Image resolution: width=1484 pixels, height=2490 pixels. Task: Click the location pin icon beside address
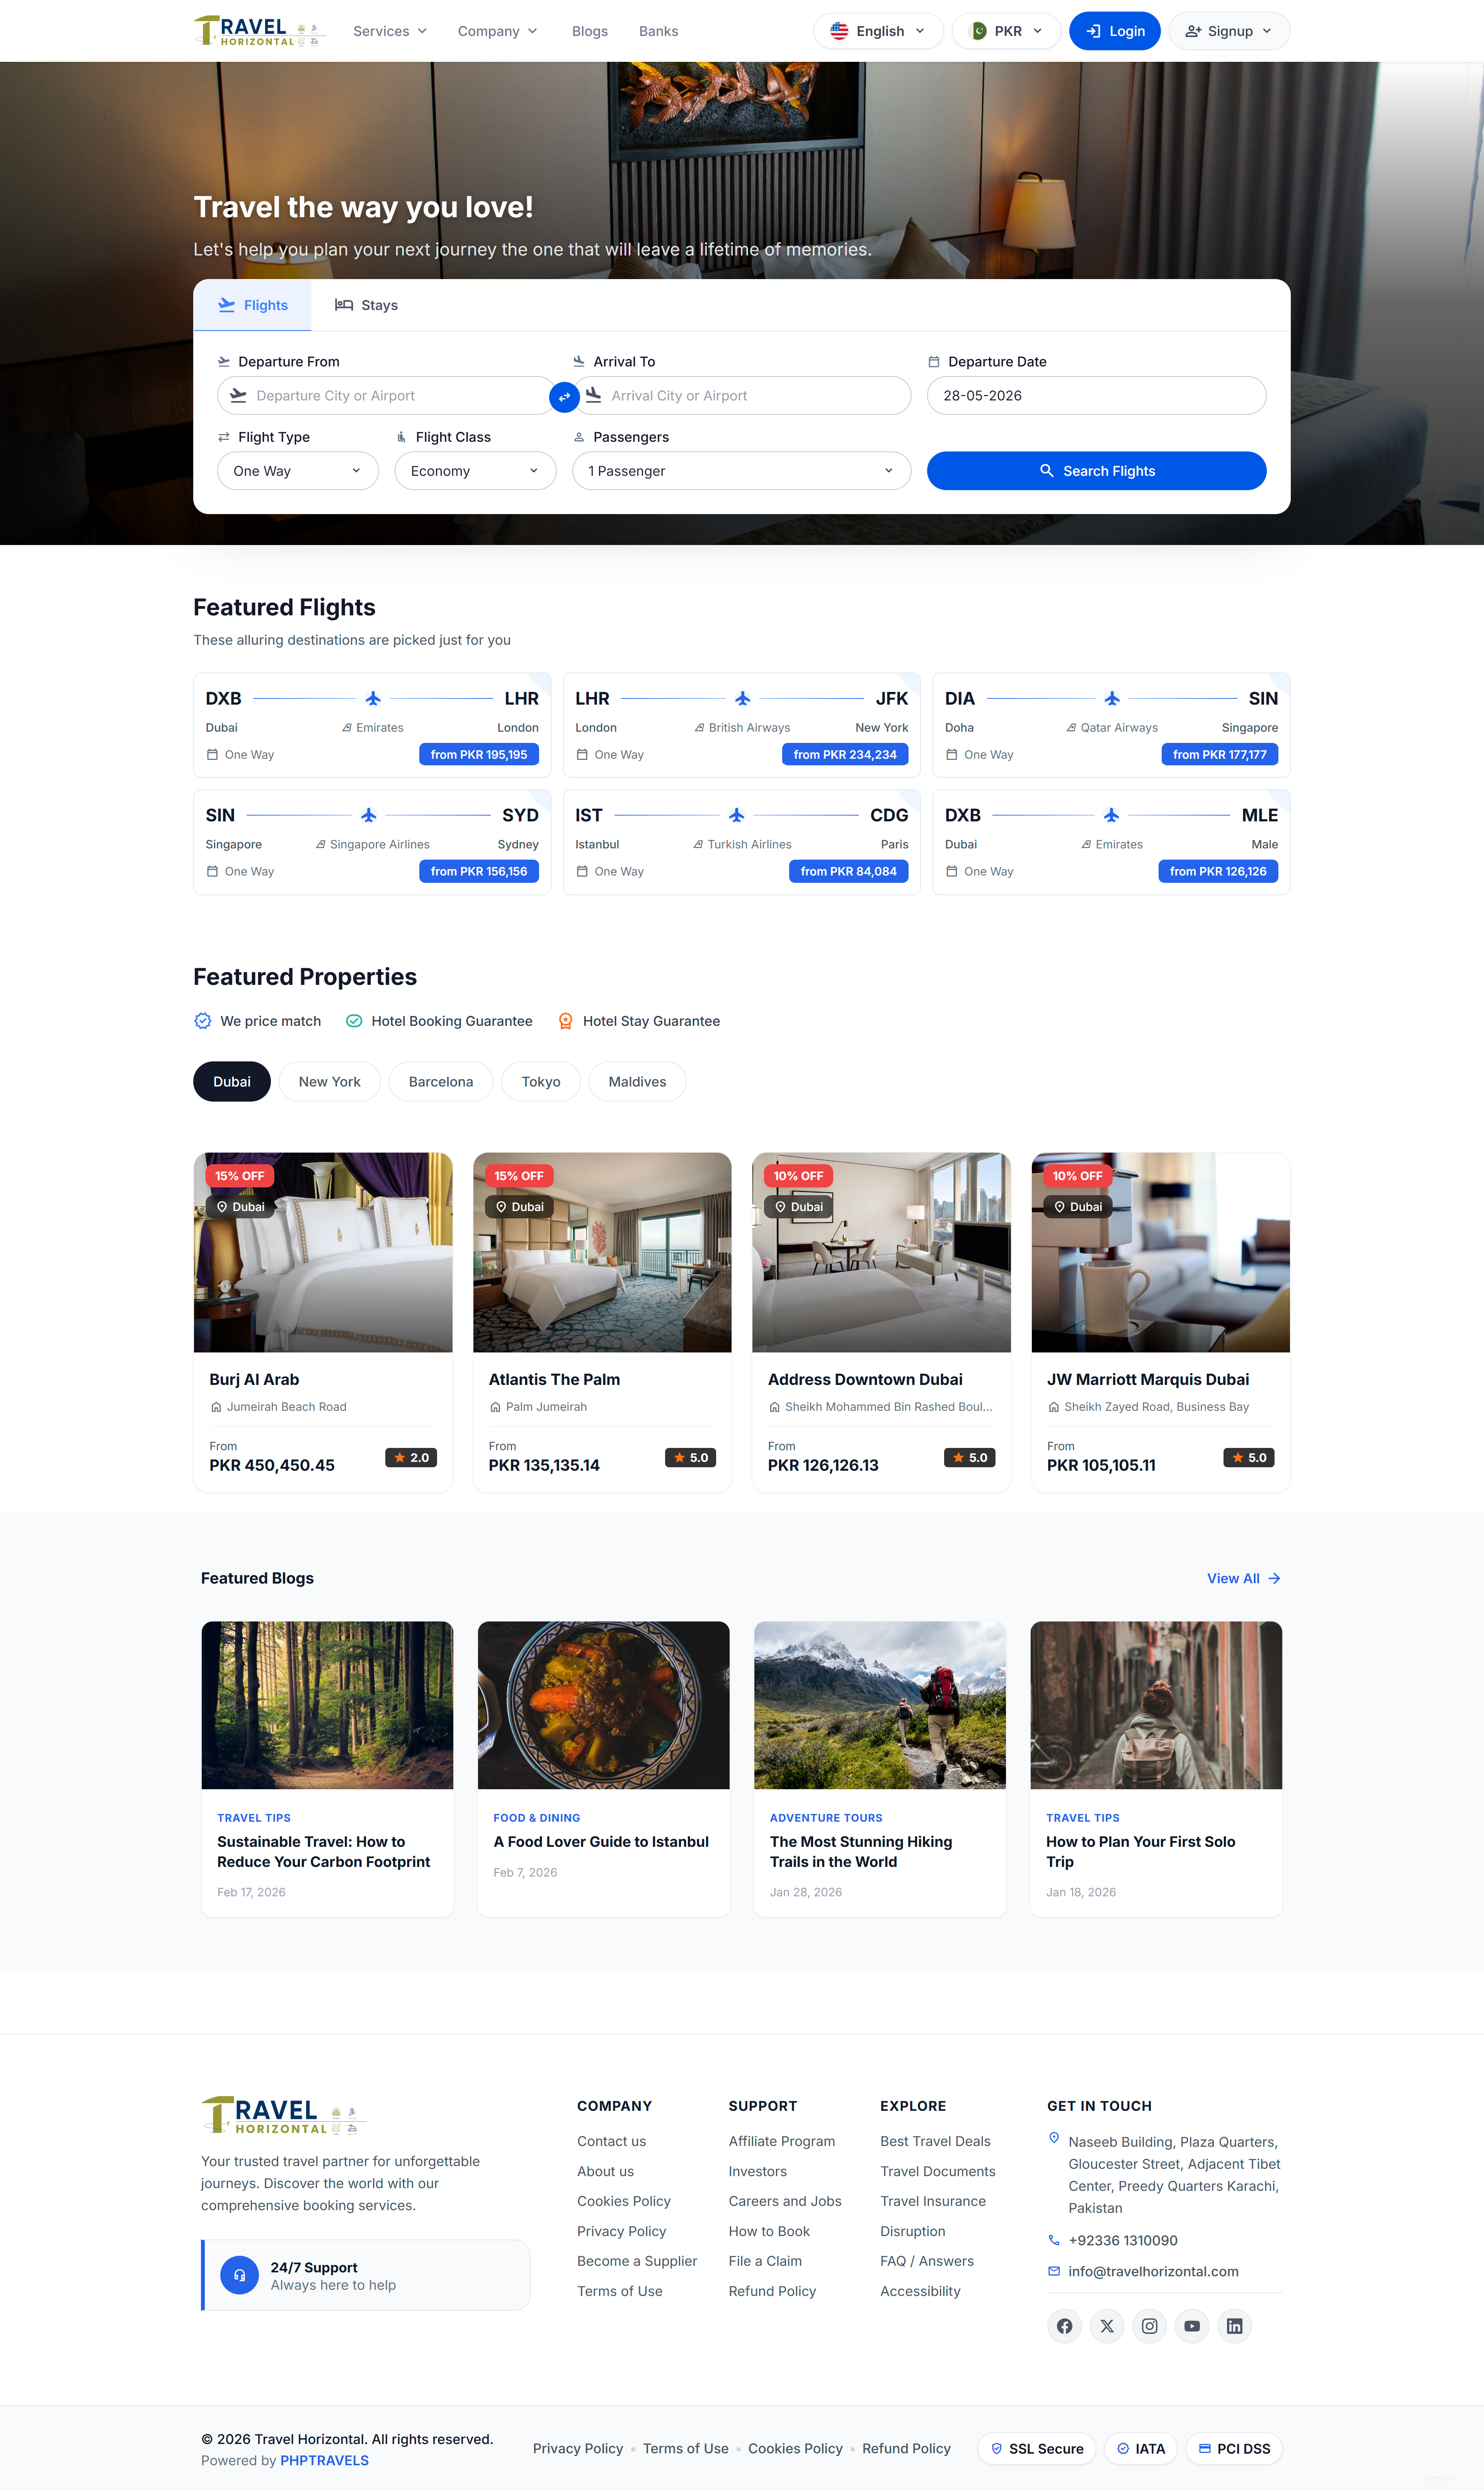point(1053,2138)
